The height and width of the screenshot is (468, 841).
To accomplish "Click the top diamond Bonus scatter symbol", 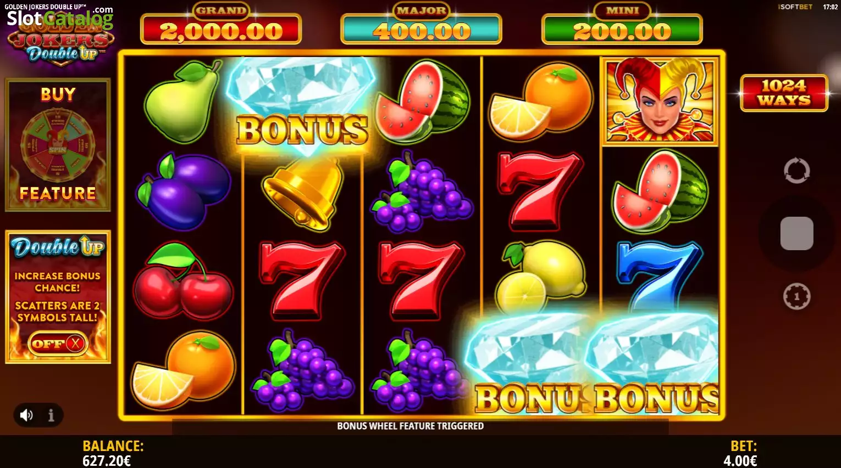I will [x=302, y=105].
